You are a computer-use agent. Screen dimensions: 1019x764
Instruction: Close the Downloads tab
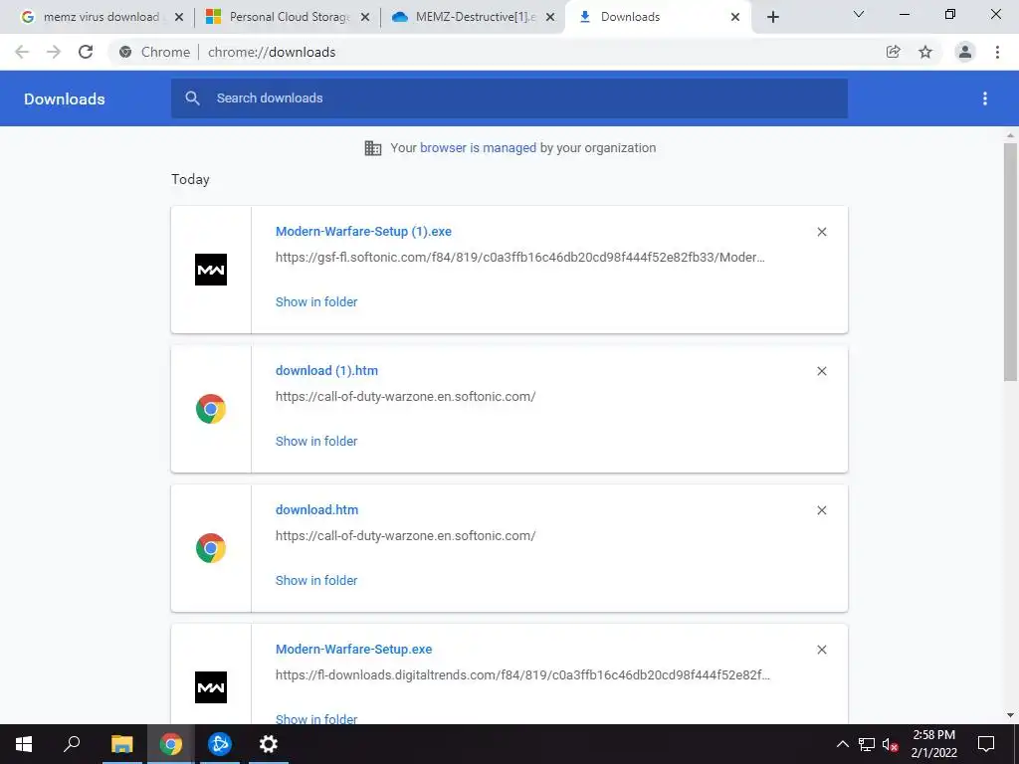735,17
